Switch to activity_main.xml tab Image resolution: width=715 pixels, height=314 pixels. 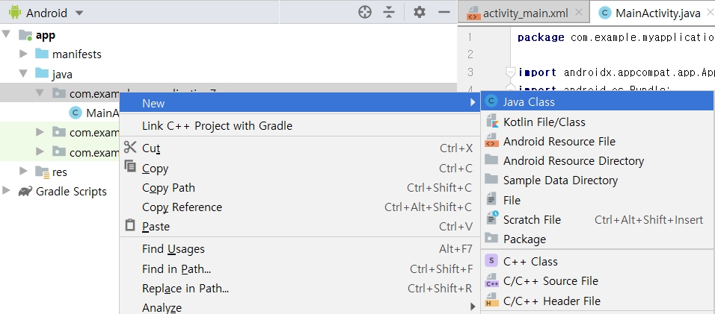coord(525,13)
